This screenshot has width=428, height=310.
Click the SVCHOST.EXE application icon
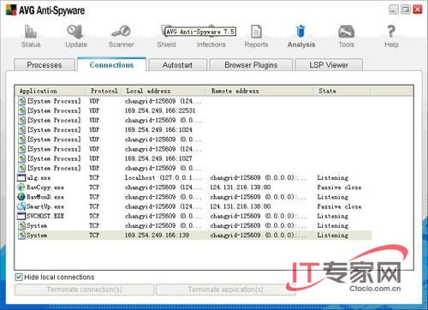21,216
